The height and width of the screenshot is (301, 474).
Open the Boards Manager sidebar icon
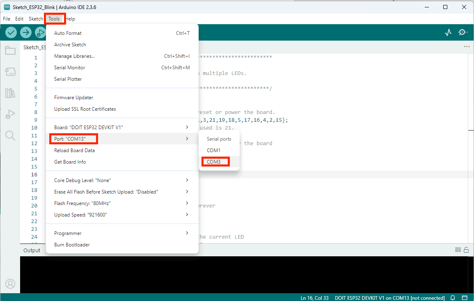point(10,72)
